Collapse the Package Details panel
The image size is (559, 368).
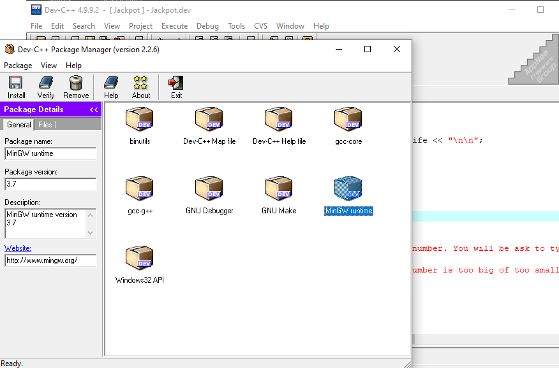94,110
